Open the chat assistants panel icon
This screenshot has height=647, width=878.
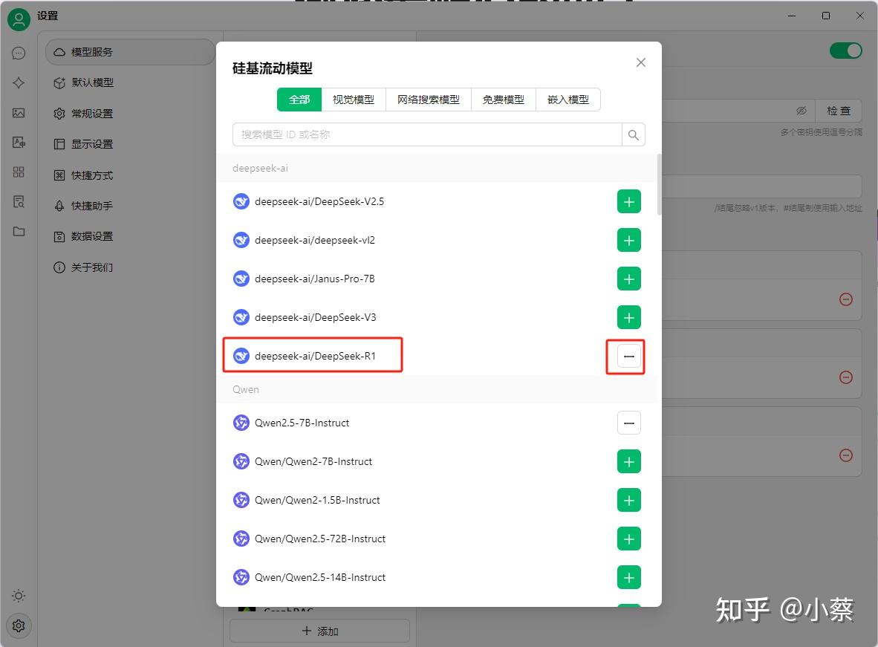pyautogui.click(x=19, y=53)
